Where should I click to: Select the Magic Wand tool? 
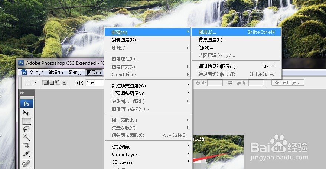tap(26, 137)
